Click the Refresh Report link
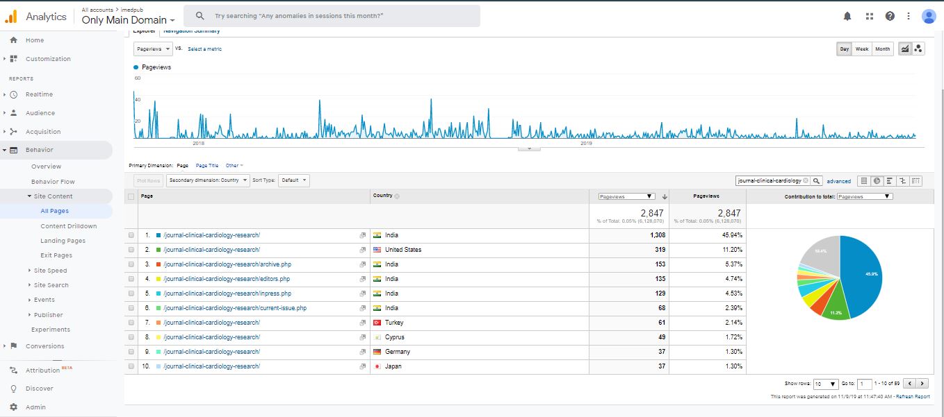This screenshot has width=944, height=417. point(913,397)
